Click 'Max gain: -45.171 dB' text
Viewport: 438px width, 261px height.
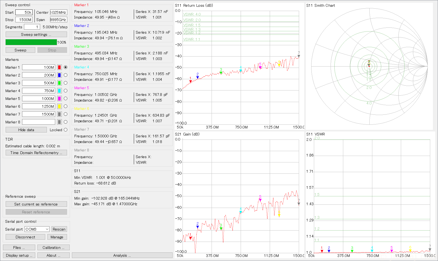93,204
